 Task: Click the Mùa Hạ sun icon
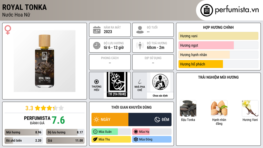coord(136,132)
